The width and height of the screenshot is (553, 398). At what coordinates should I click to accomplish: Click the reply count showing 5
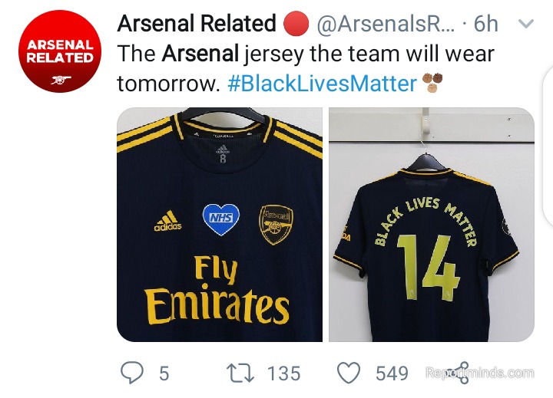pyautogui.click(x=164, y=373)
